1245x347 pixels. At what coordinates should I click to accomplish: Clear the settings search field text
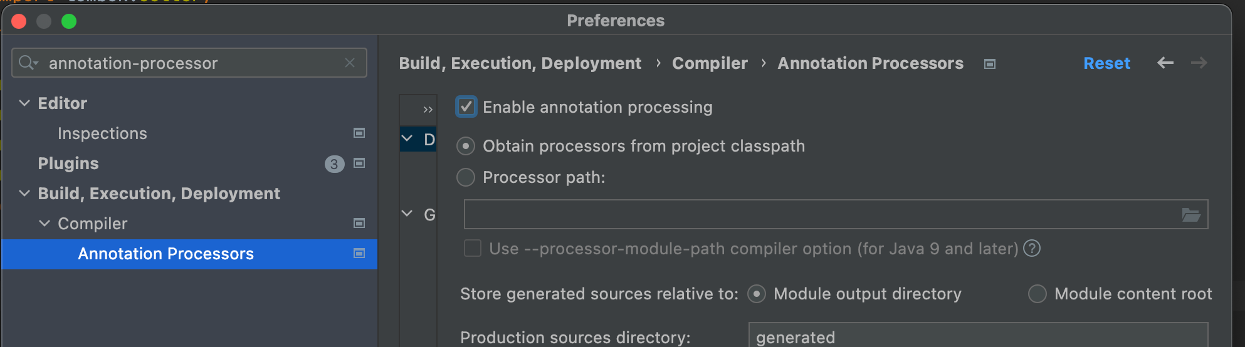350,63
